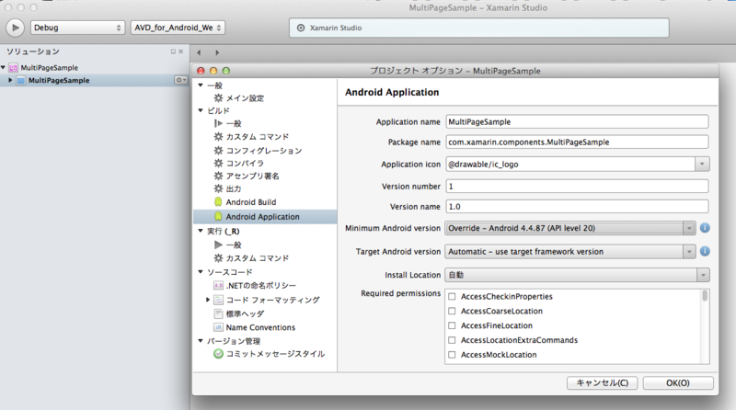
Task: Click the Package name field
Action: [x=577, y=142]
